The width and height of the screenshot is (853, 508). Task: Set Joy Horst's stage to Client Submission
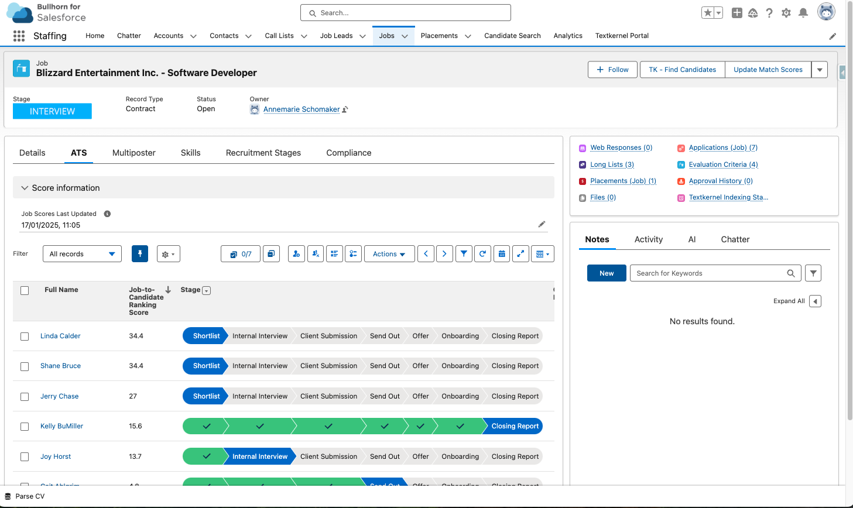point(328,456)
